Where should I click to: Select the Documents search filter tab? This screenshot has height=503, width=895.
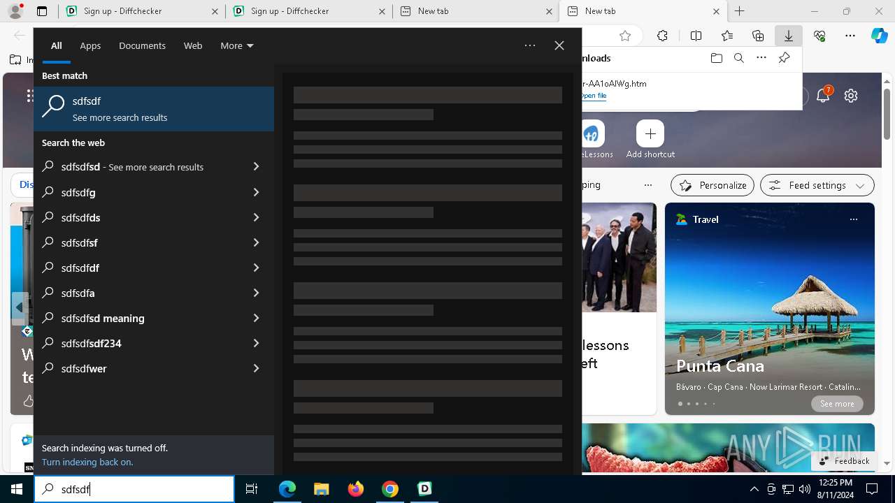pyautogui.click(x=142, y=45)
